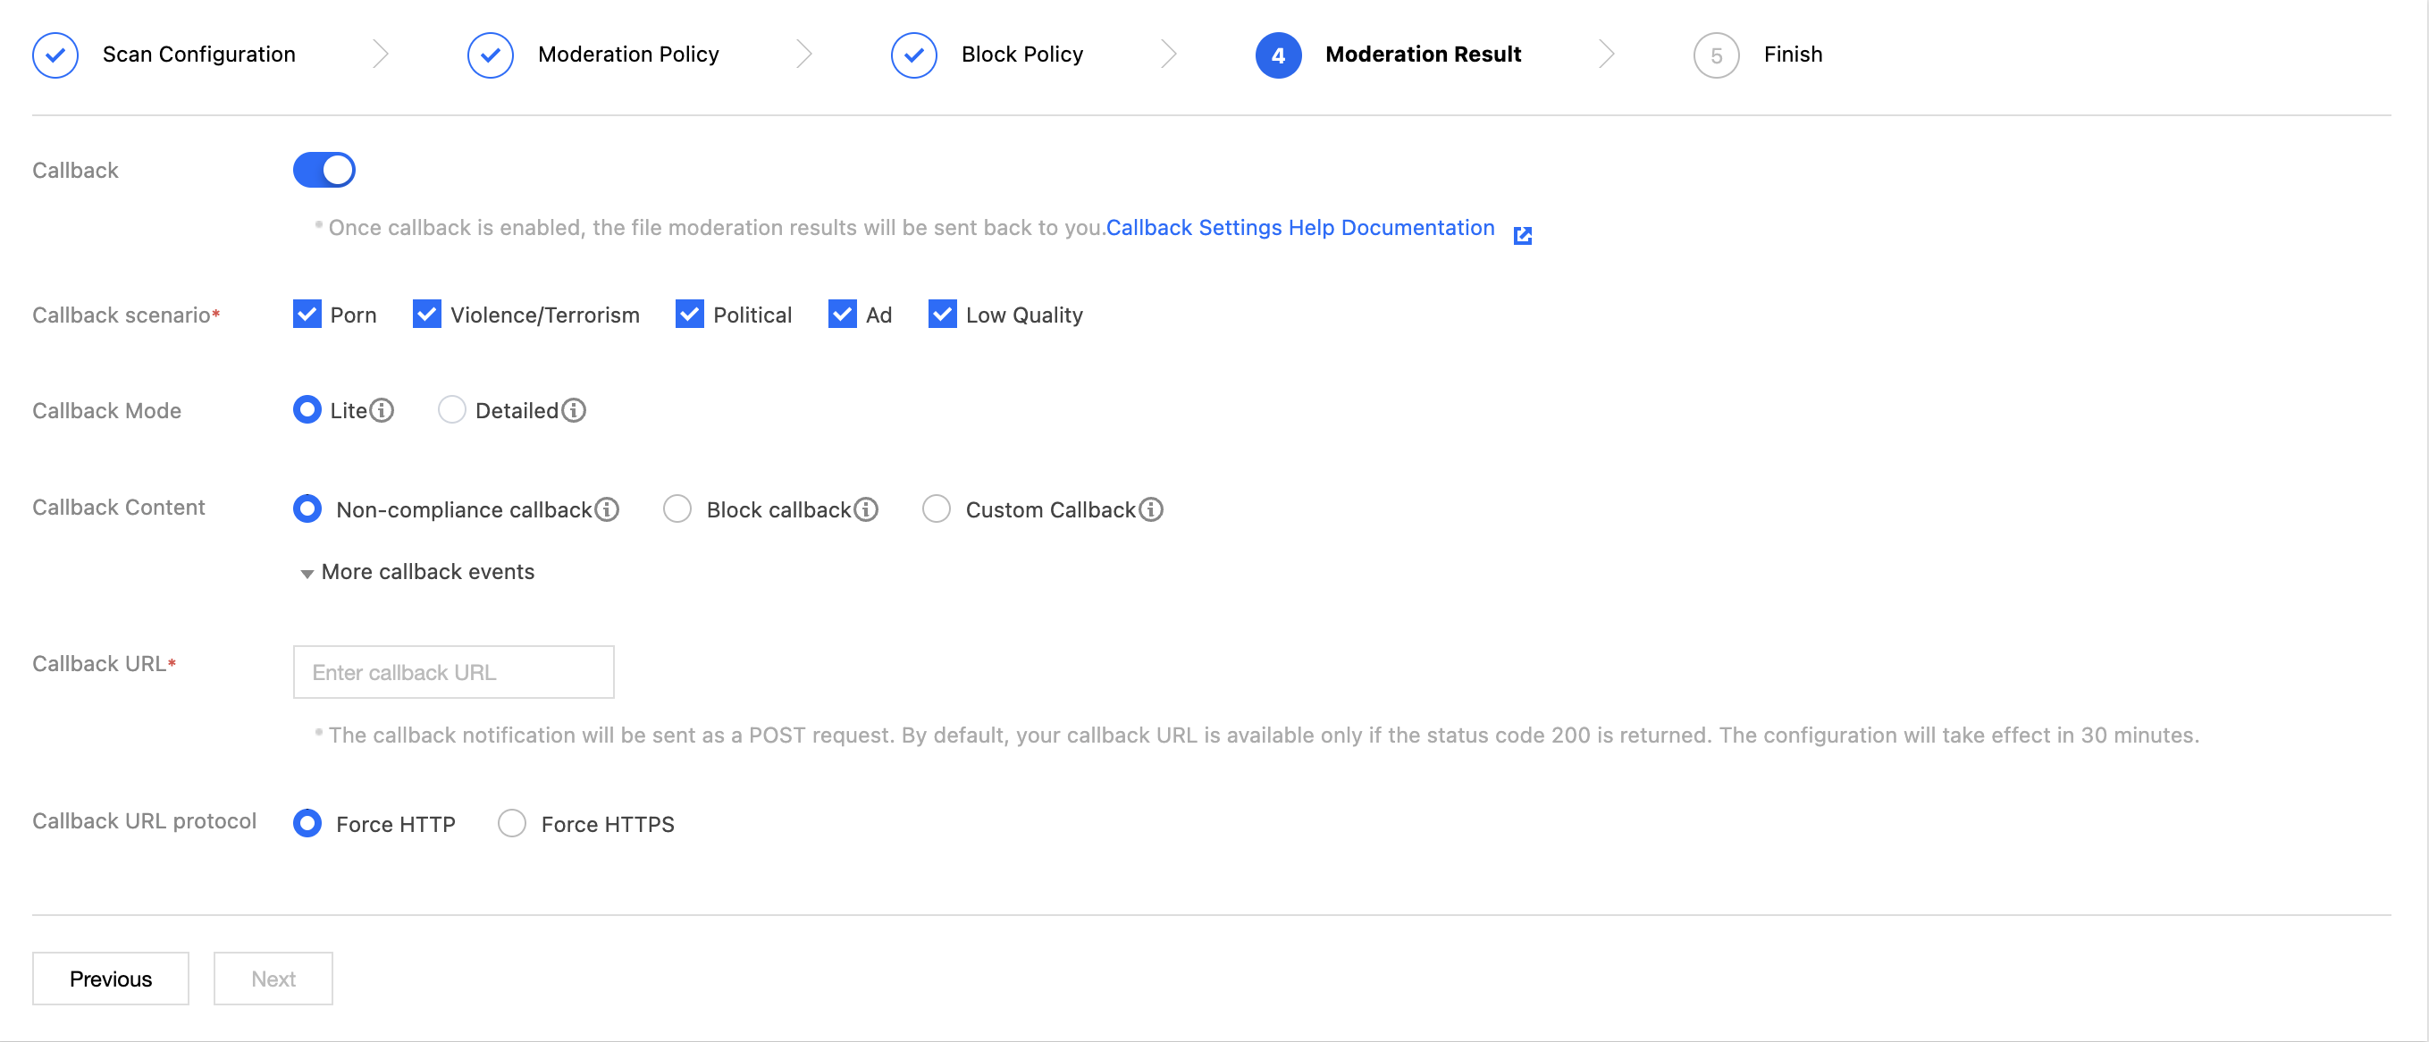Viewport: 2429px width, 1042px height.
Task: Open the Block Policy step
Action: pyautogui.click(x=1021, y=55)
